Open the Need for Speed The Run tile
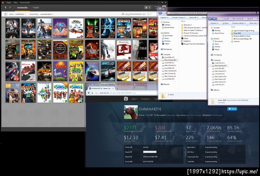This screenshot has height=176, width=260. (x=44, y=71)
